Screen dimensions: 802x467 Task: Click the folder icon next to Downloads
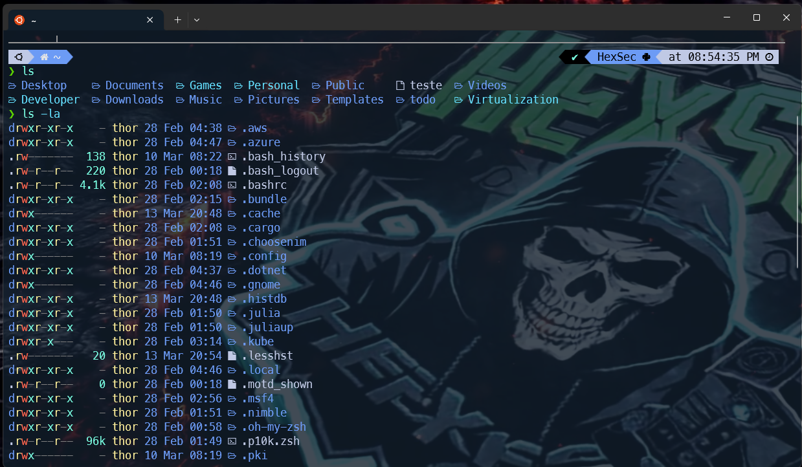[x=96, y=100]
